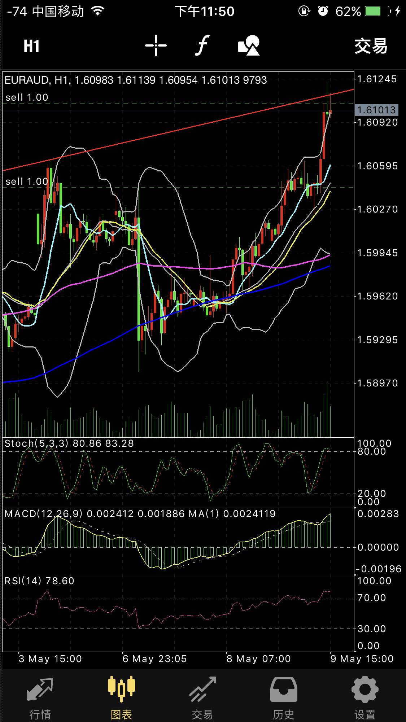The image size is (406, 722).
Task: Tap the Wi-Fi icon in status bar
Action: pos(98,11)
